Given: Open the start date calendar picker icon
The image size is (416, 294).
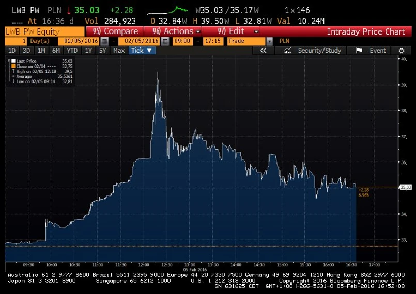Looking at the screenshot, I should (x=105, y=41).
